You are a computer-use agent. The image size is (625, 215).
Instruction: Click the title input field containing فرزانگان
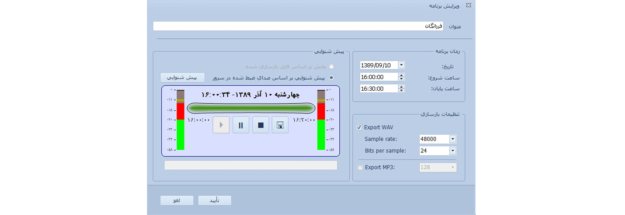[x=298, y=26]
